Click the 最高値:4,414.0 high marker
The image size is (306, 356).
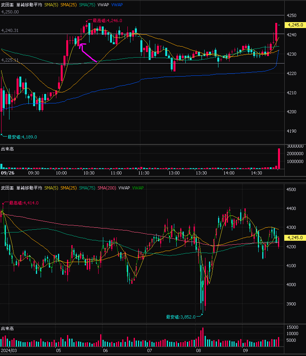click(x=24, y=203)
